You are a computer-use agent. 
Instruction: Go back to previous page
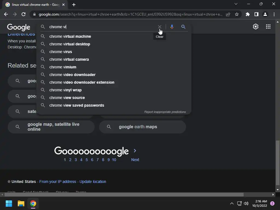tap(6, 14)
